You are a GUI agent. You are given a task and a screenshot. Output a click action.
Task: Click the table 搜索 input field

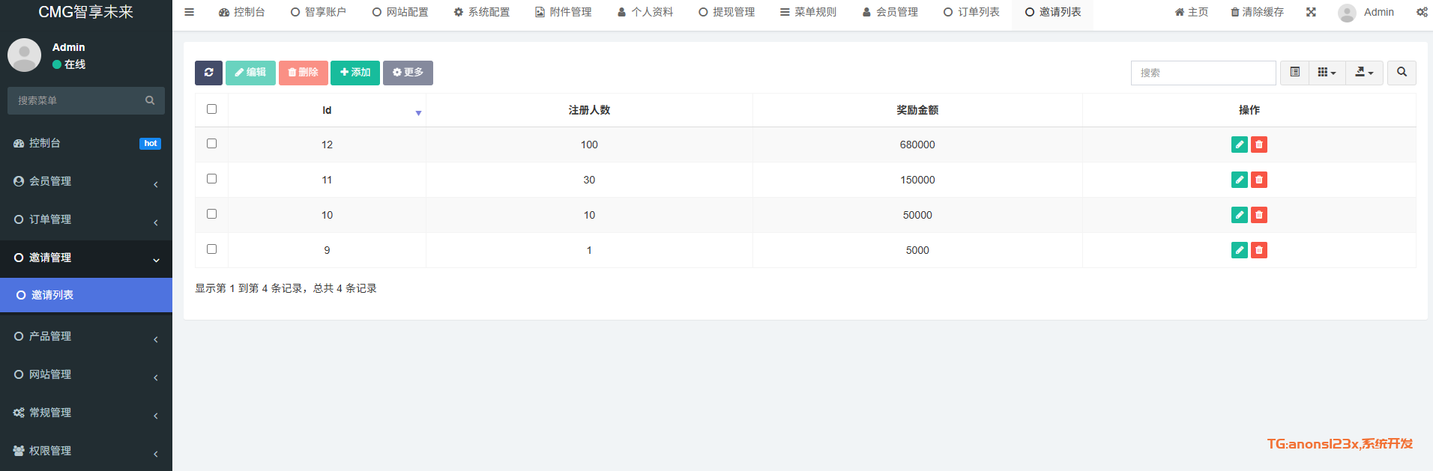(x=1203, y=73)
